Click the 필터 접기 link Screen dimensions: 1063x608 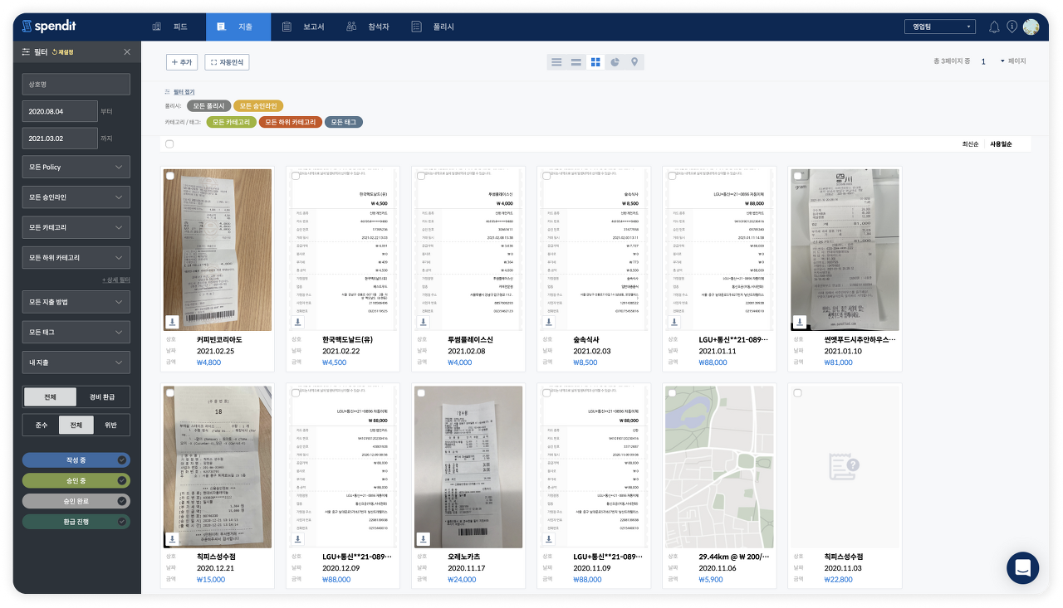click(x=184, y=91)
